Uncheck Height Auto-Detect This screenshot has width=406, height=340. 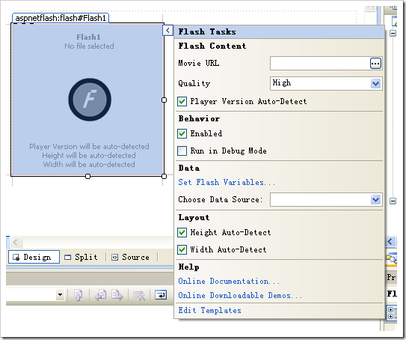182,232
